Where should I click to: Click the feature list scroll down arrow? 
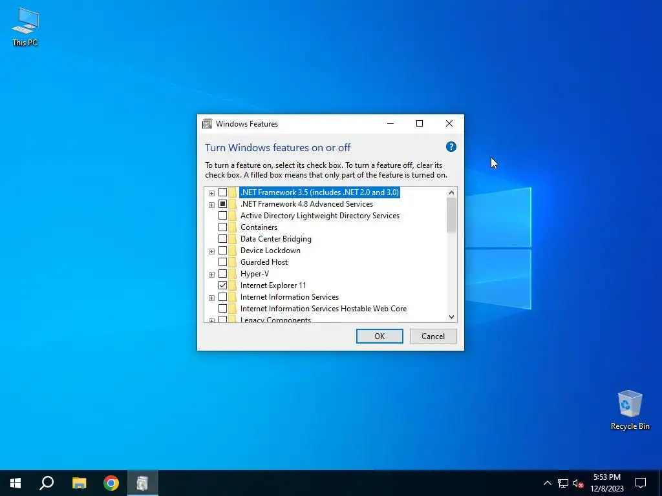(x=451, y=317)
